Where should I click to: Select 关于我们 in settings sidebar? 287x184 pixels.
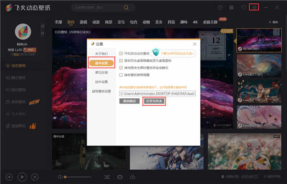coord(101,53)
